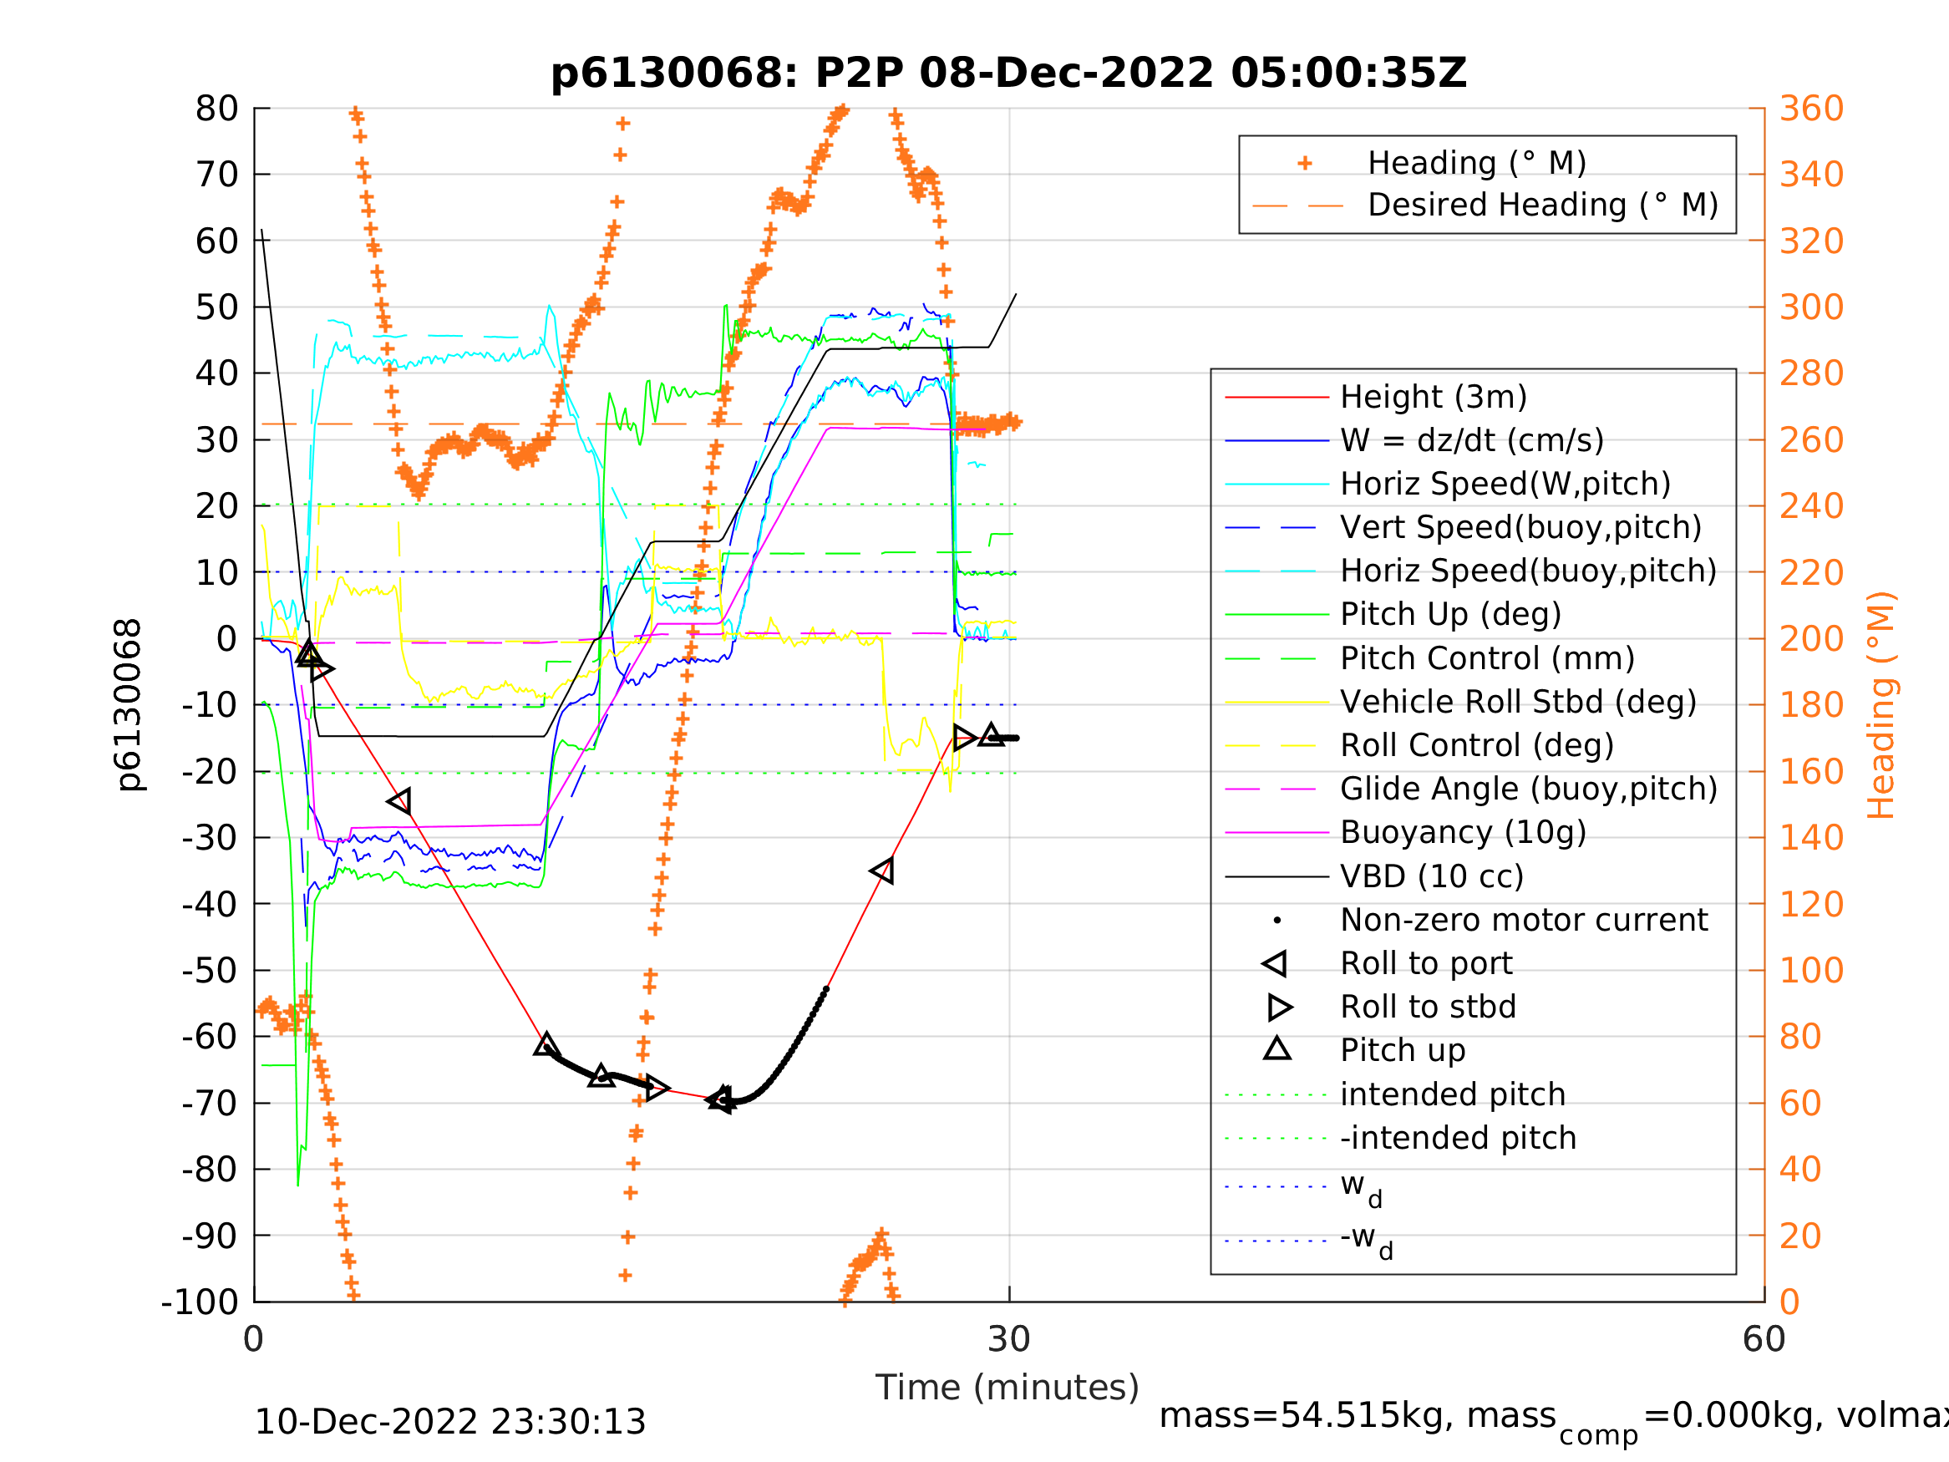This screenshot has width=1949, height=1462.
Task: Select the 'Heading (° M)' legend entry
Action: pos(1477,163)
